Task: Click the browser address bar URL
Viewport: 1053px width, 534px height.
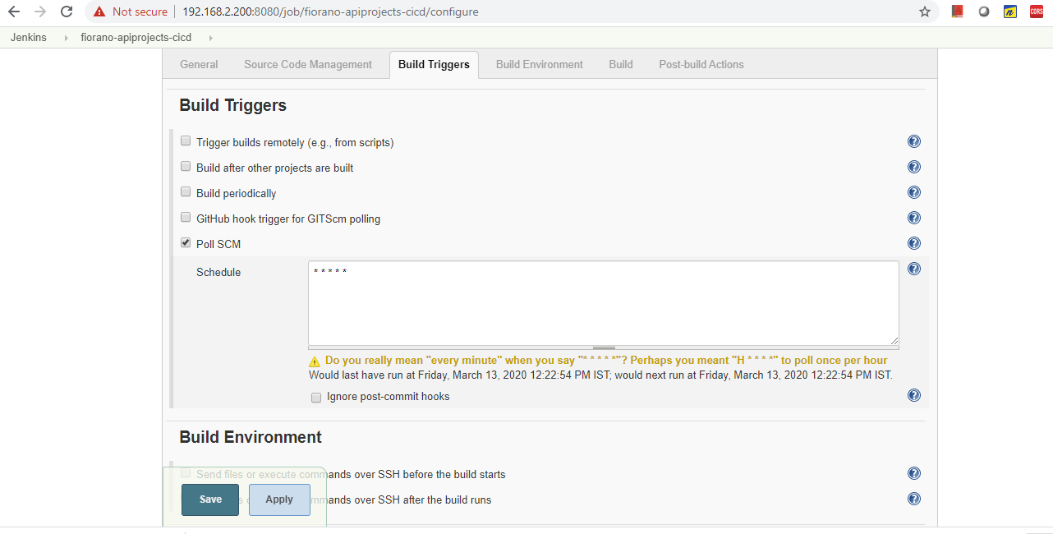Action: [x=330, y=12]
